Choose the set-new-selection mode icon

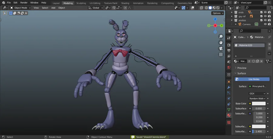(x=11, y=13)
